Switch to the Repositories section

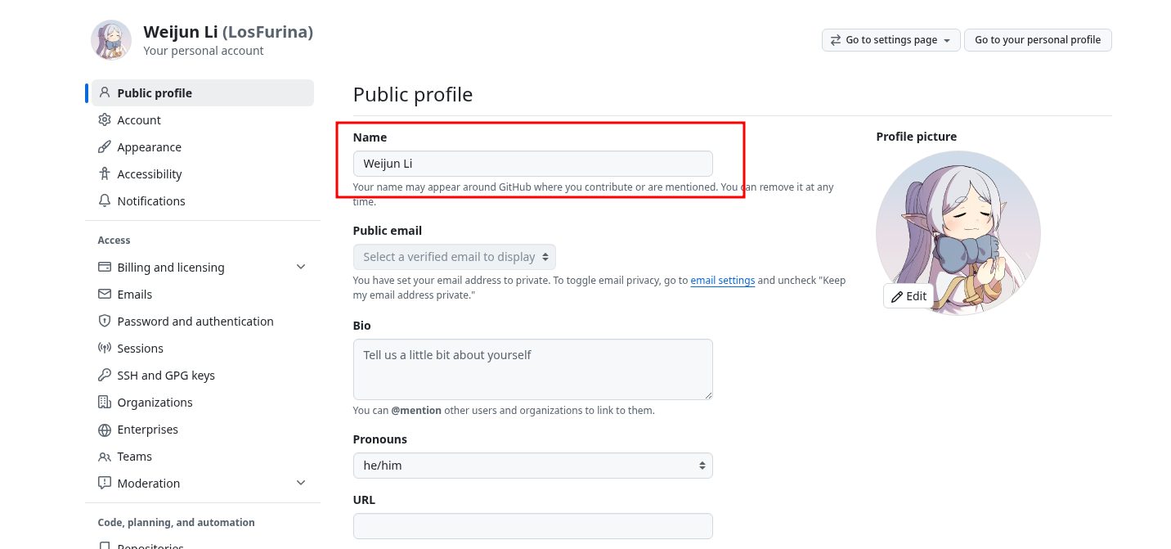pos(150,544)
